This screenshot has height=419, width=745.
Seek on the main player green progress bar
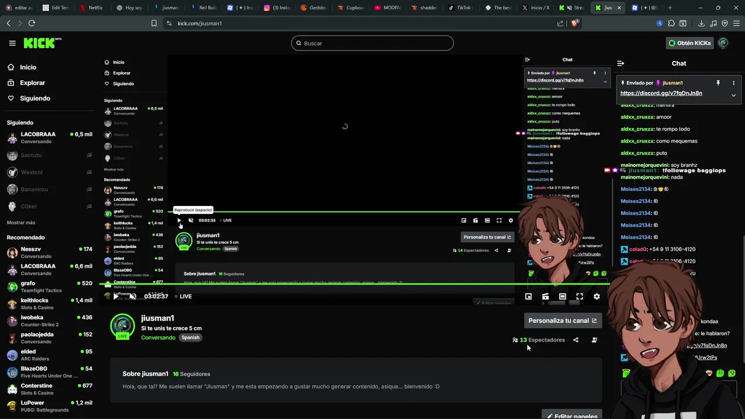point(354,284)
